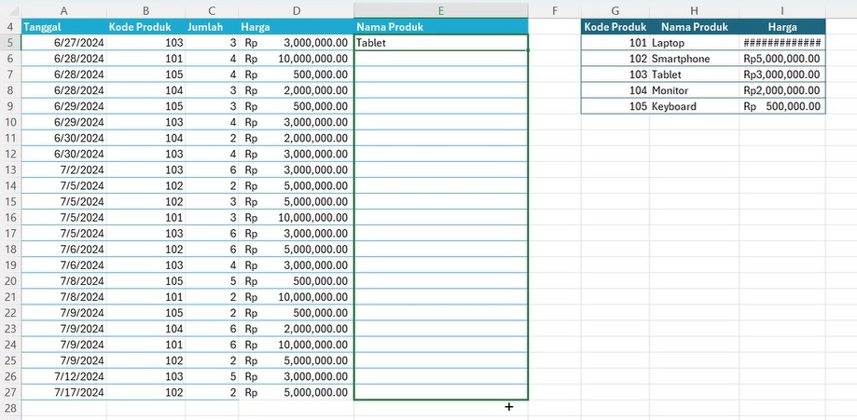Click column header I
Viewport: 857px width, 420px height.
pyautogui.click(x=781, y=9)
